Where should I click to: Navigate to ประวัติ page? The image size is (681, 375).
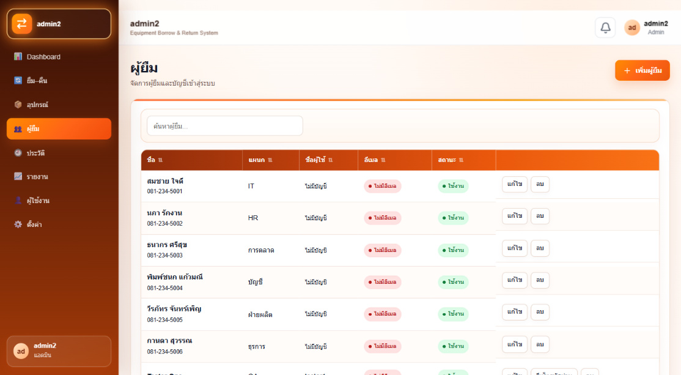tap(59, 152)
